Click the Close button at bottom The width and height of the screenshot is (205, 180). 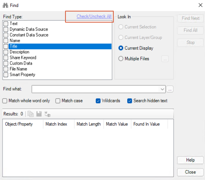click(190, 172)
